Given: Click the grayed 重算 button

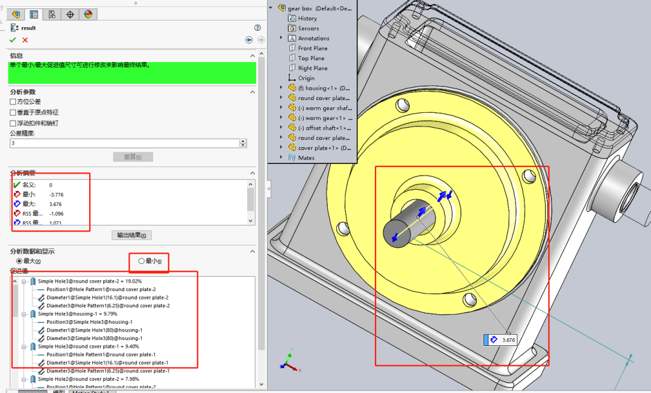Looking at the screenshot, I should point(133,156).
